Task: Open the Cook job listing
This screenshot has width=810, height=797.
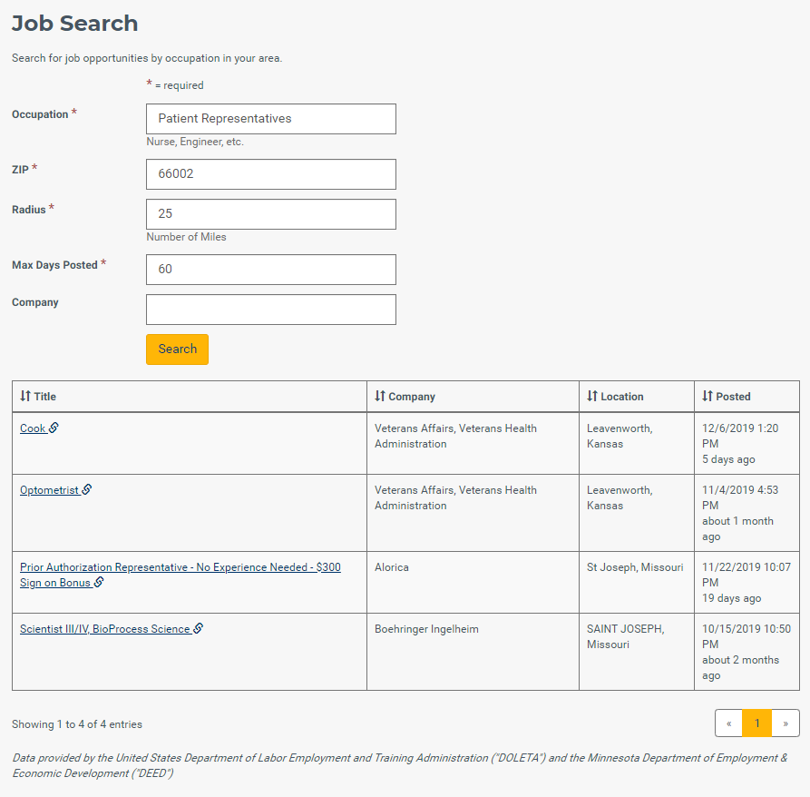Action: (x=33, y=428)
